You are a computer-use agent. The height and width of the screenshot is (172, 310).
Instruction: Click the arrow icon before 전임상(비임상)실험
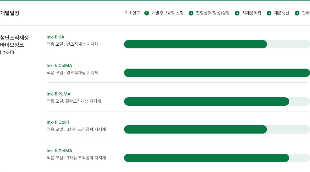click(x=191, y=13)
